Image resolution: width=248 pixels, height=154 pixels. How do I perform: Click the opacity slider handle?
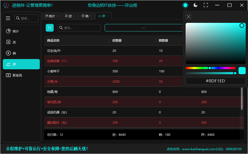(x=235, y=73)
